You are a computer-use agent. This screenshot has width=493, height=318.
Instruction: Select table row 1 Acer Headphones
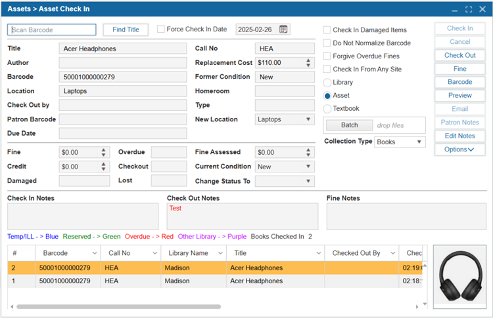coord(215,281)
